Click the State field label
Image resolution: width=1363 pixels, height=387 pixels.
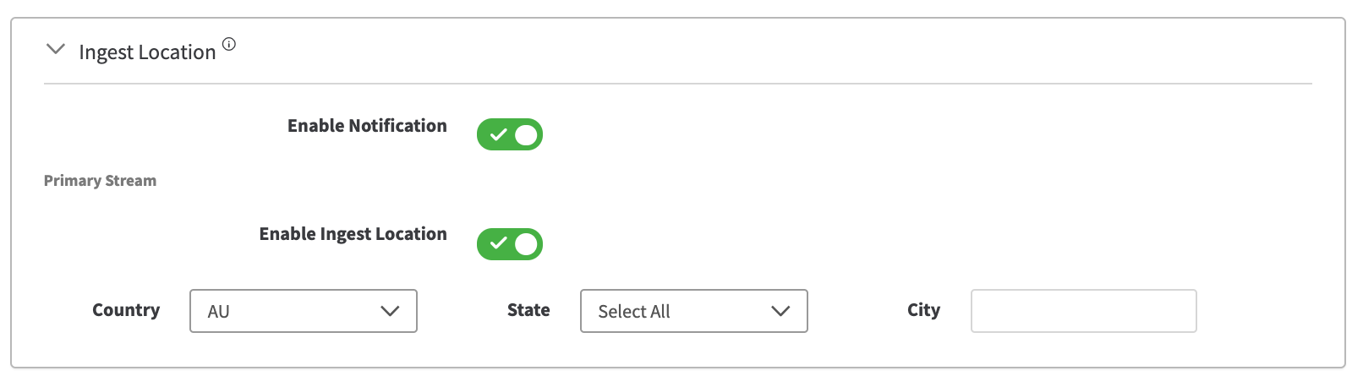click(x=528, y=310)
